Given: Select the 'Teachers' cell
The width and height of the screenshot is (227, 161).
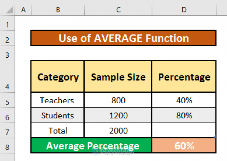Looking at the screenshot, I should pos(57,100).
